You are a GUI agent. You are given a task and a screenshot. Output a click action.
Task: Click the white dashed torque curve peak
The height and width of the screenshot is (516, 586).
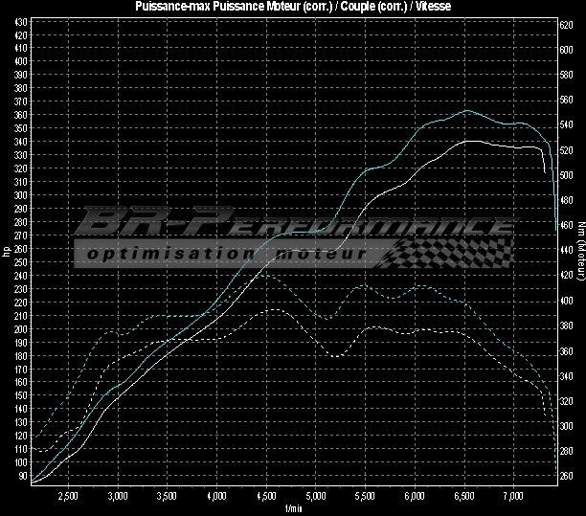[x=275, y=310]
